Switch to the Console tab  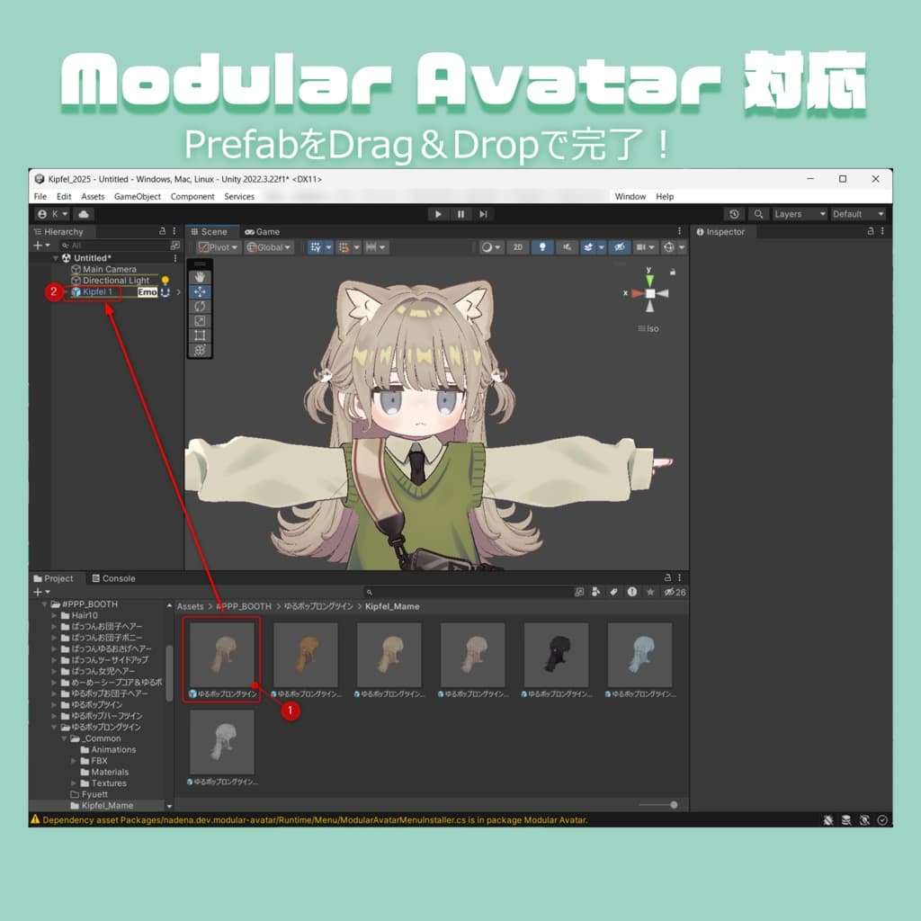[114, 578]
